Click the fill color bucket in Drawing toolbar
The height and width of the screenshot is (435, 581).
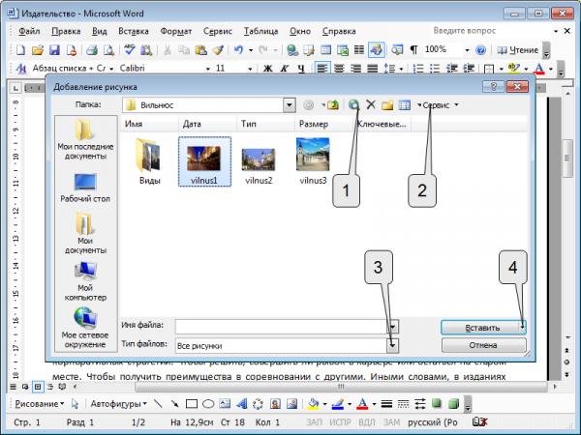coord(314,404)
